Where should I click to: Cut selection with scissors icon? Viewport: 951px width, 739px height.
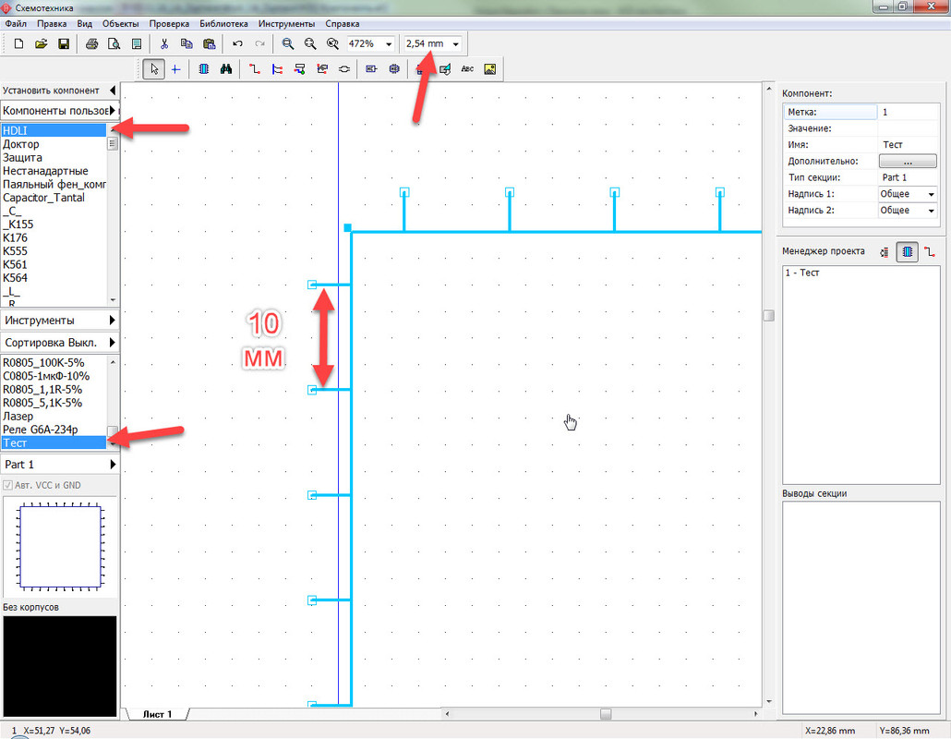(163, 43)
